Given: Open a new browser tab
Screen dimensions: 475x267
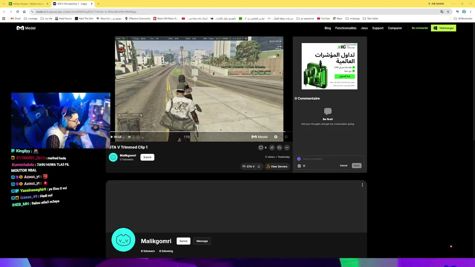Looking at the screenshot, I should [98, 4].
